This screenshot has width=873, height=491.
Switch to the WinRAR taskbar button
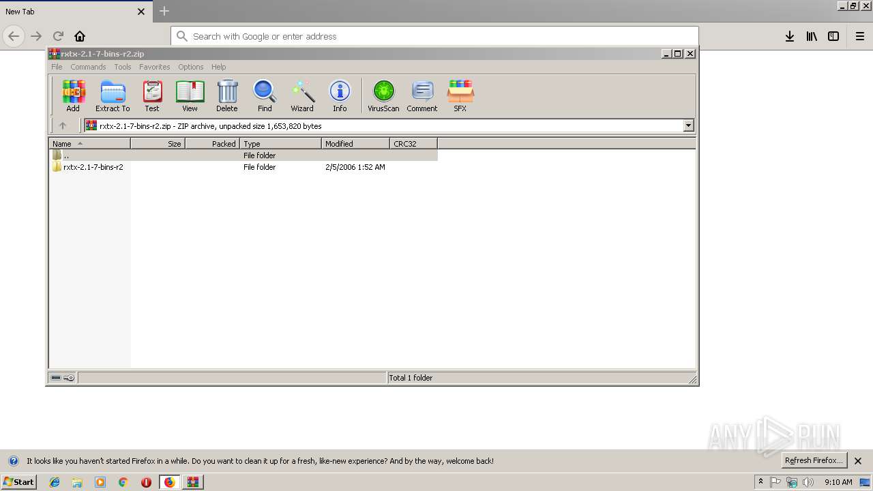193,482
